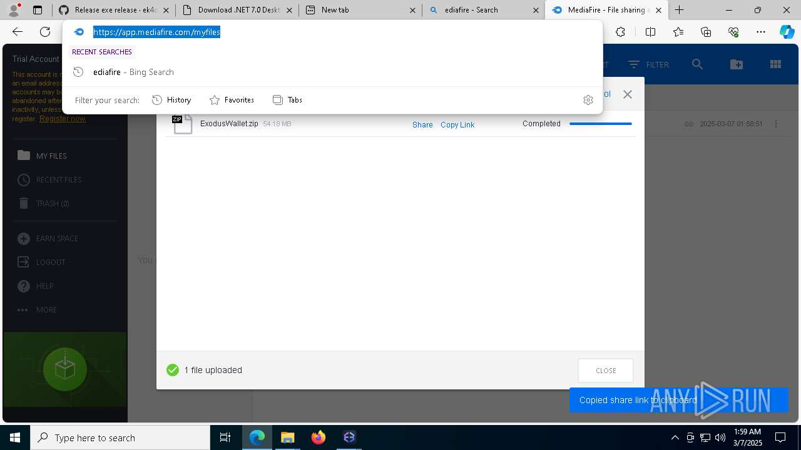Open the MY FILES folder icon in sidebar
This screenshot has width=801, height=450.
[24, 156]
